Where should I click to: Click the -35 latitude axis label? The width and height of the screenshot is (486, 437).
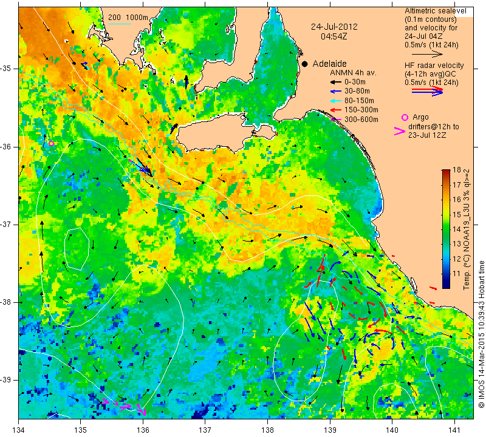point(5,69)
